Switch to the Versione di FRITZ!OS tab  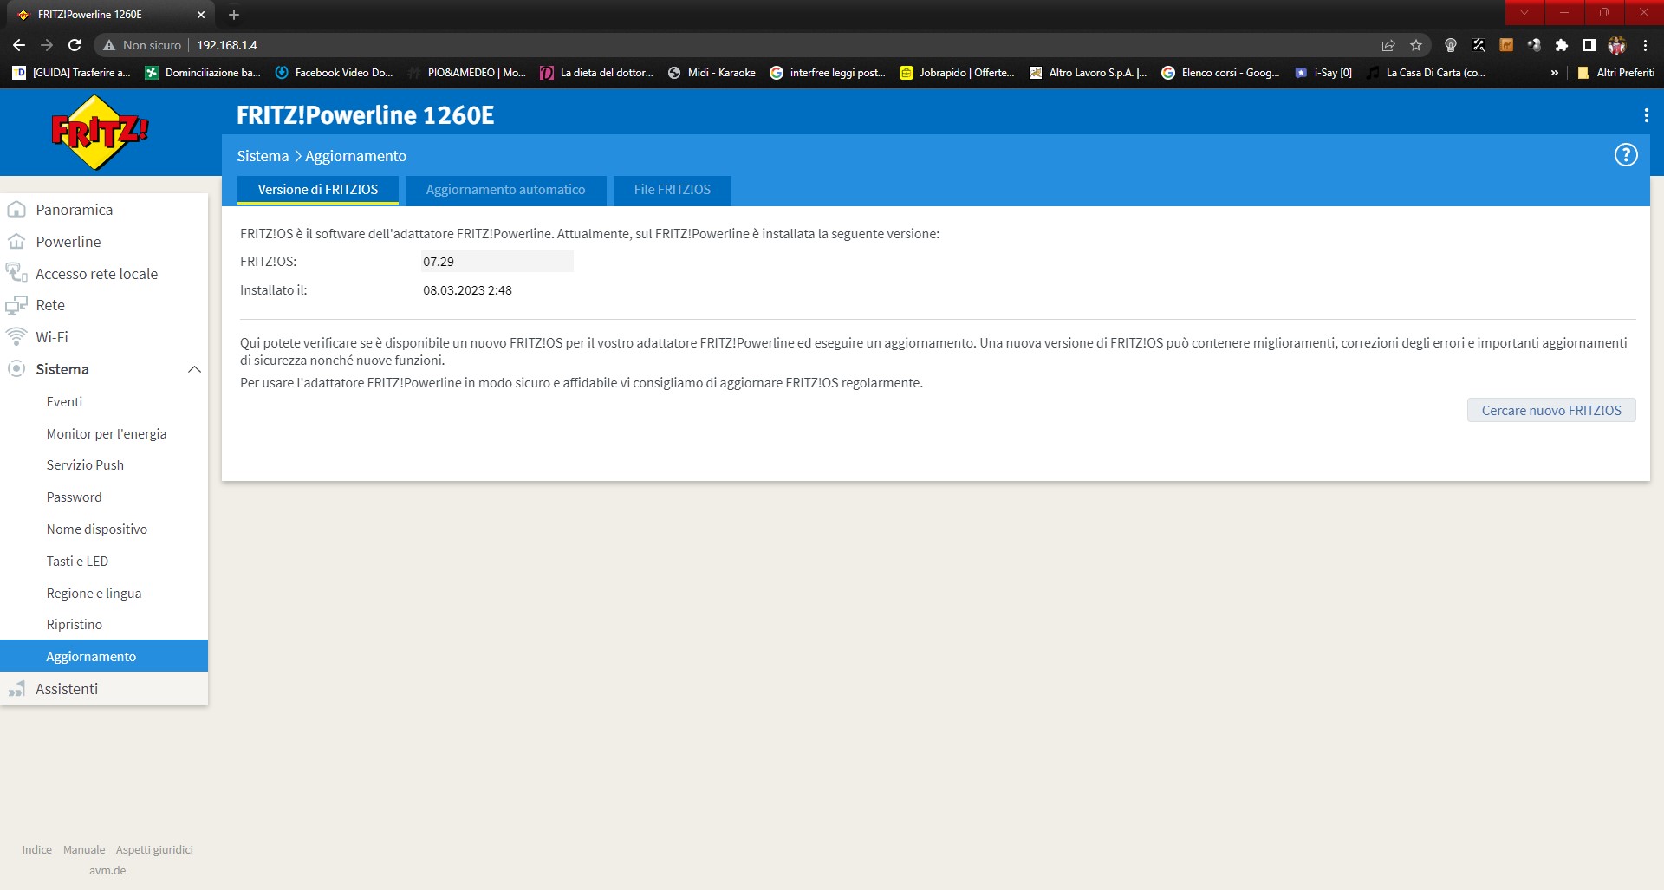318,190
